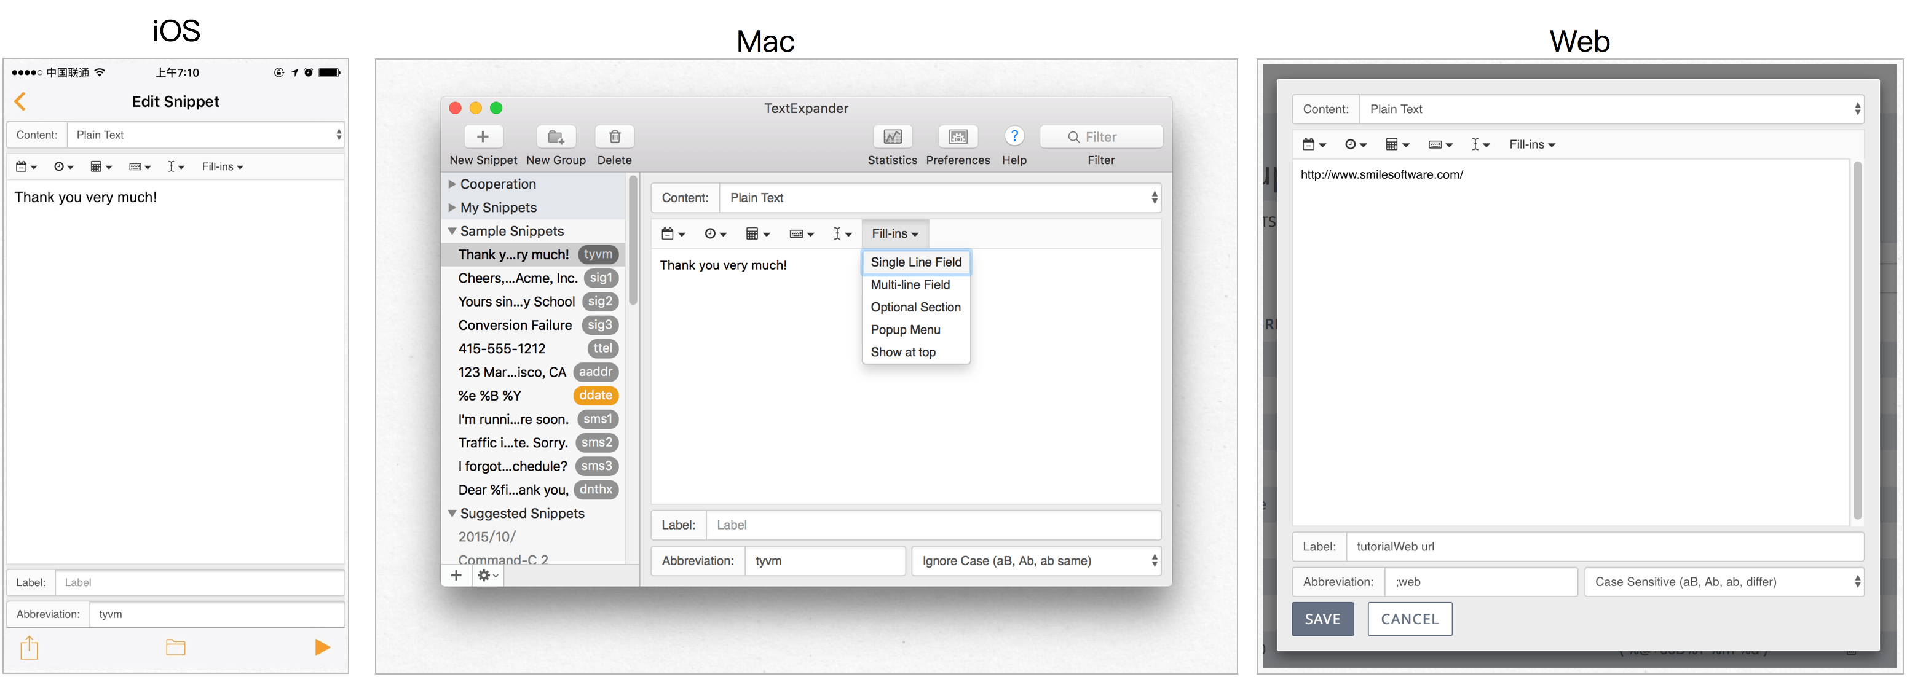1907x677 pixels.
Task: Collapse the Suggested Snippets group
Action: [x=452, y=514]
